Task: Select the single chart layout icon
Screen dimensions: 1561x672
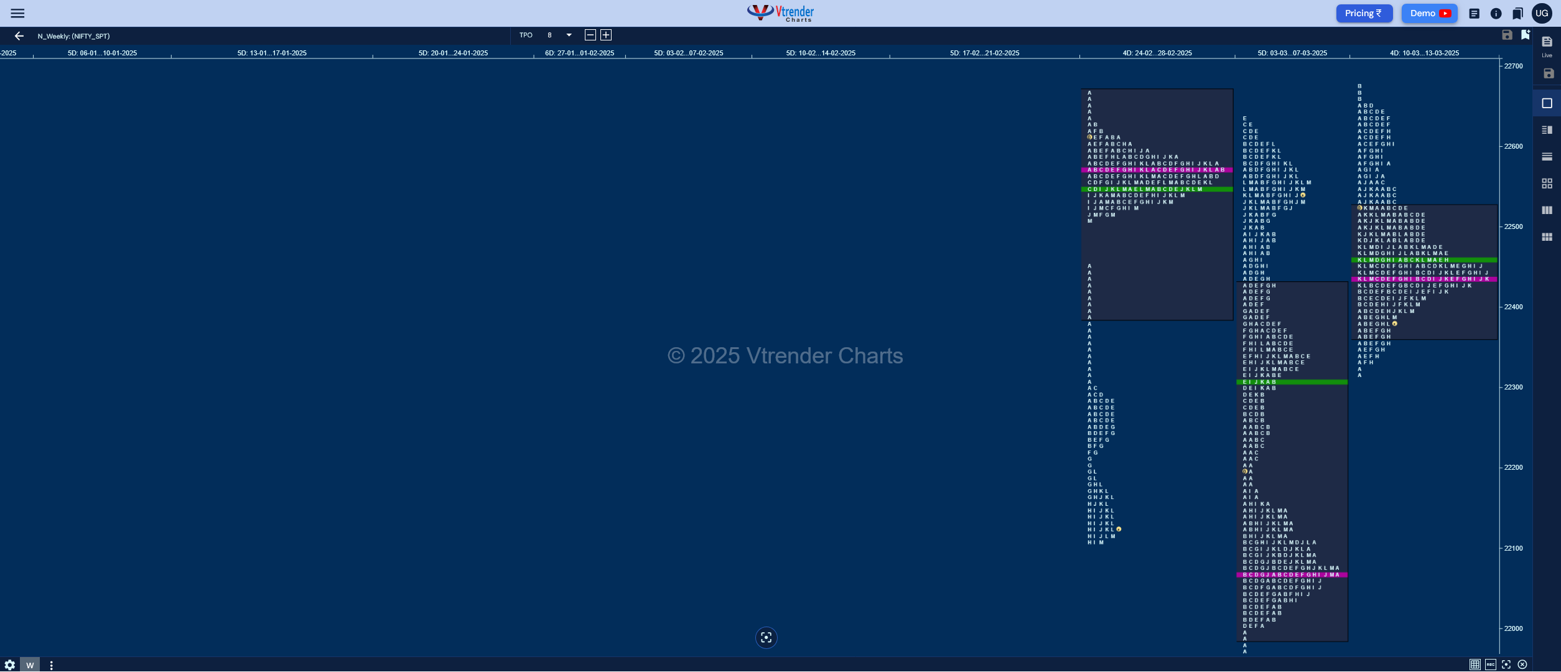Action: [x=1547, y=103]
